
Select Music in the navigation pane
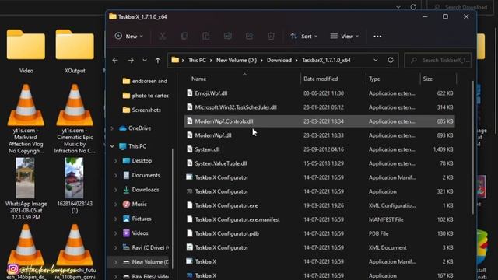click(x=135, y=204)
